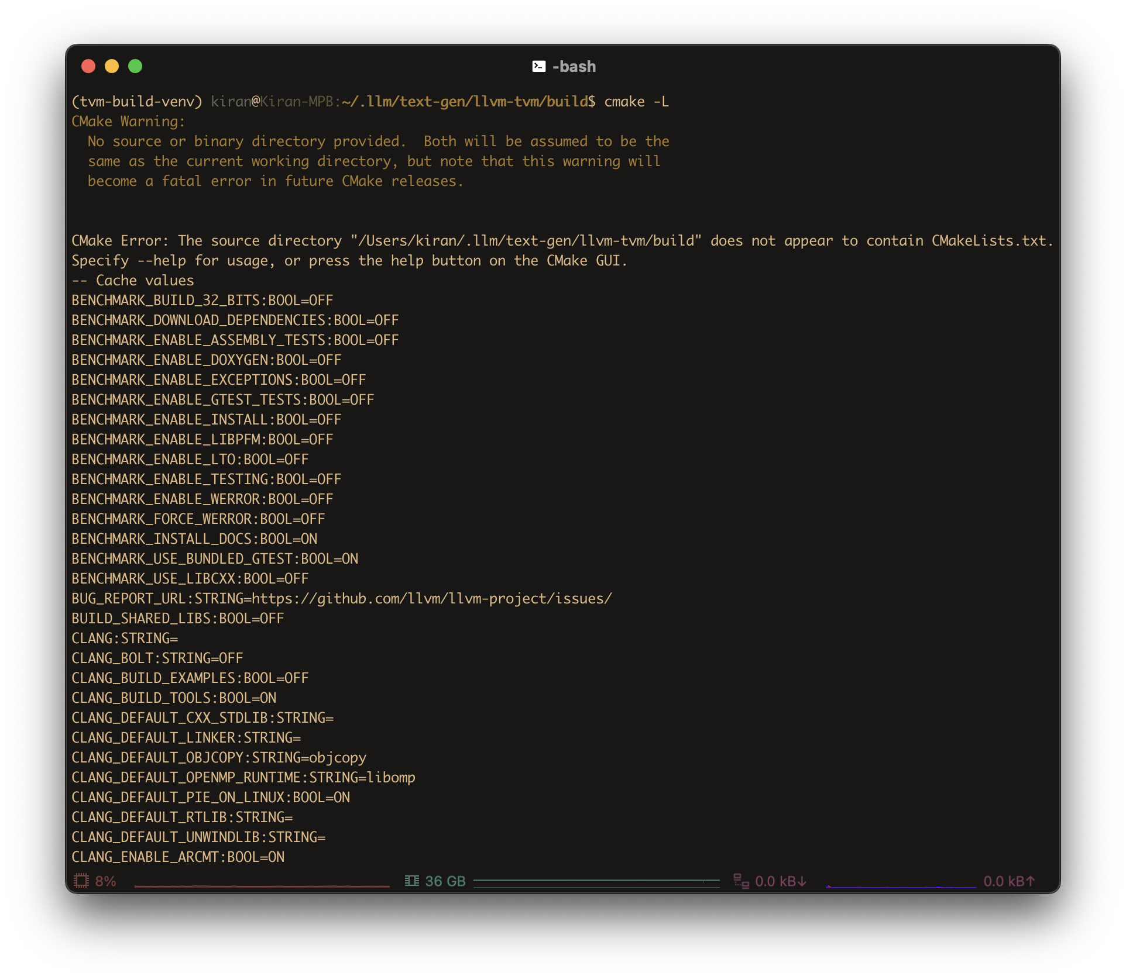Click the CPU chip icon in status bar
The image size is (1126, 980).
click(81, 881)
